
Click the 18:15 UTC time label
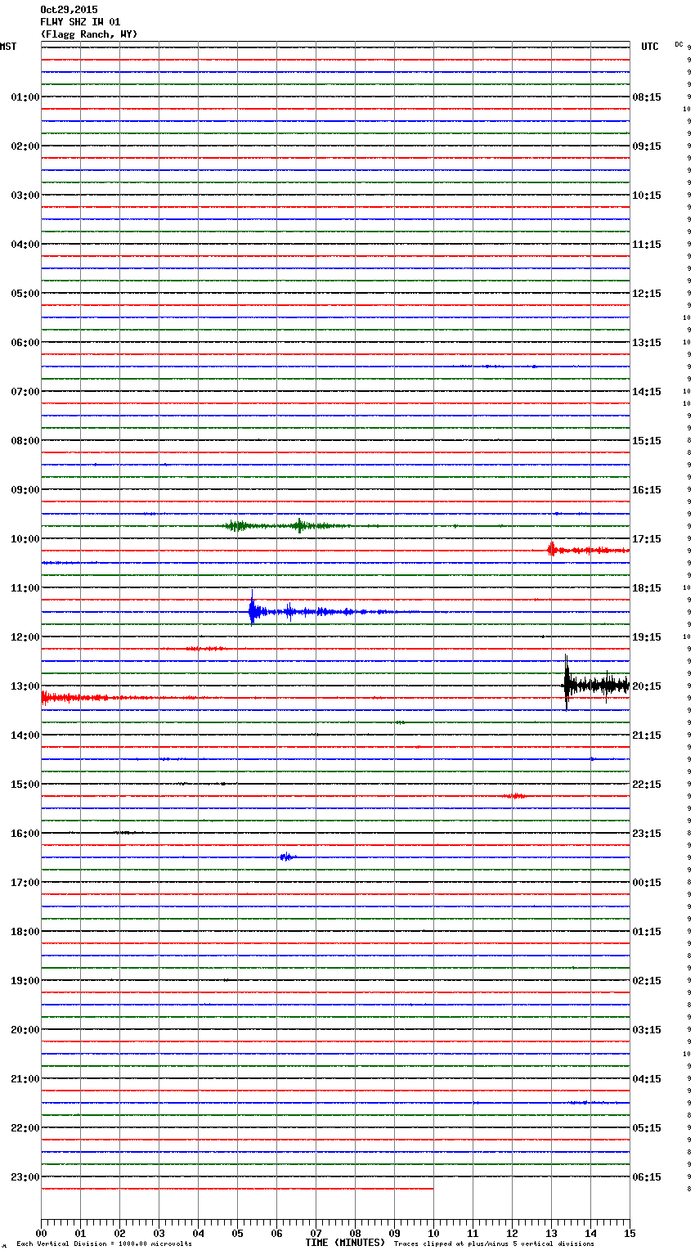647,588
